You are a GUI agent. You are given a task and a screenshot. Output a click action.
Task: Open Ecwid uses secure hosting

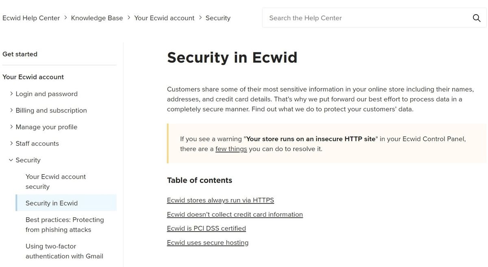tap(207, 242)
